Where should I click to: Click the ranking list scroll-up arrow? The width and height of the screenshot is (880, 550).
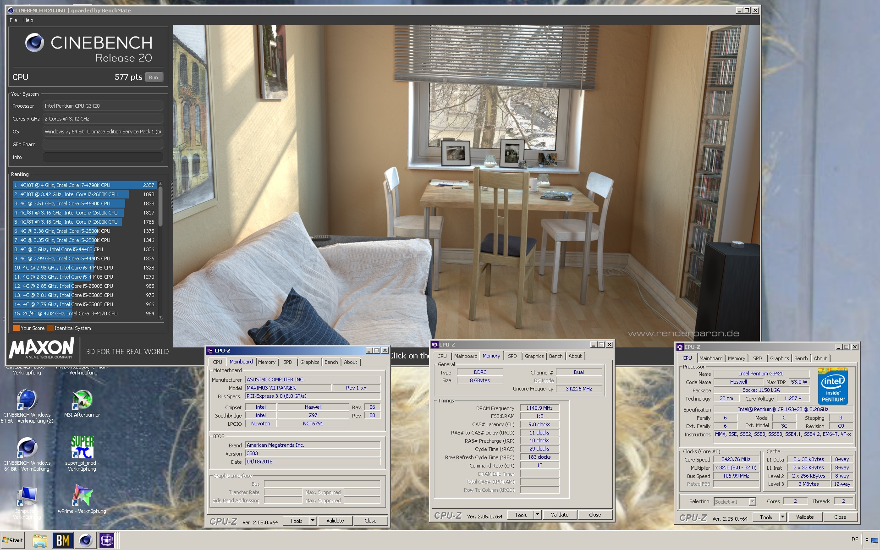point(160,184)
